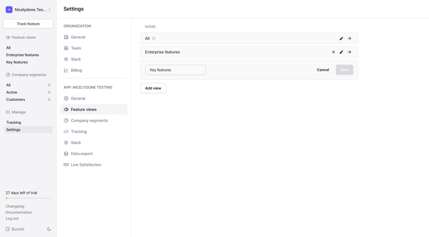This screenshot has height=237, width=429.
Task: Open the Changelog link
Action: pyautogui.click(x=15, y=206)
